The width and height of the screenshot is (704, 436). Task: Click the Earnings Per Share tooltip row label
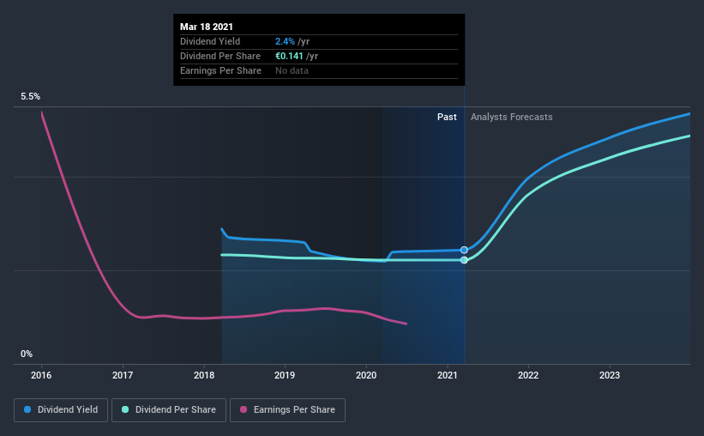click(x=220, y=70)
